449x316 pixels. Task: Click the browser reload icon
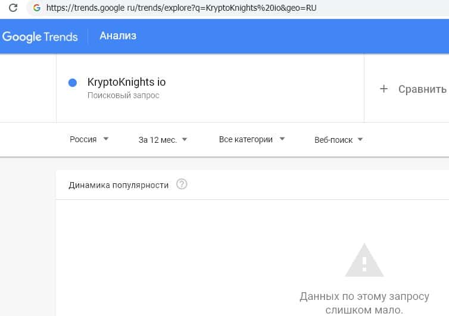pyautogui.click(x=13, y=8)
